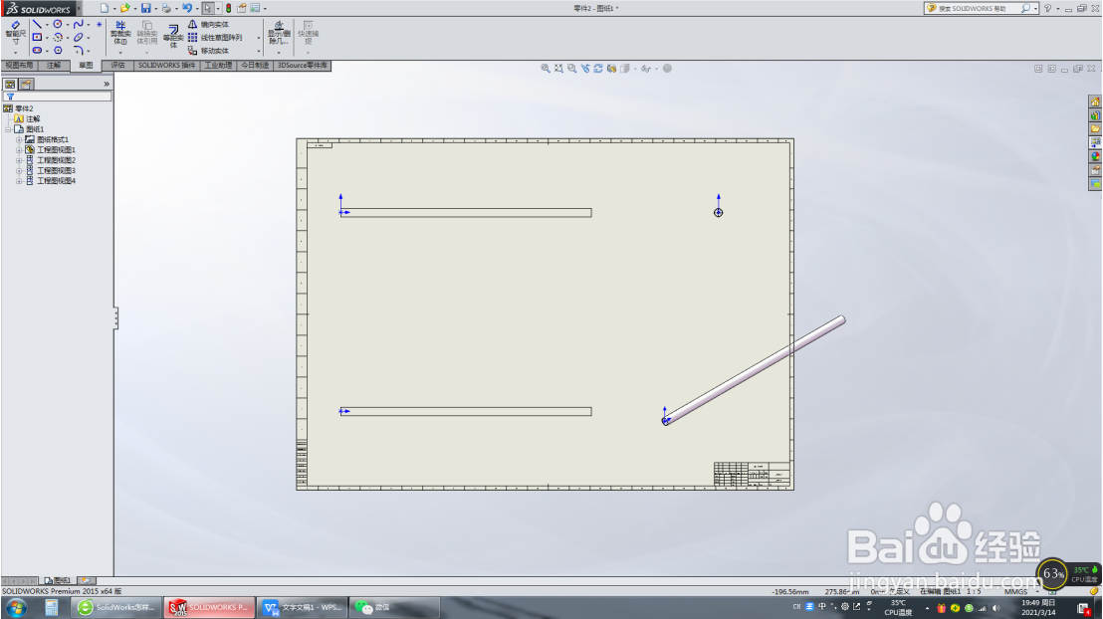Switch to the 3DSource零件库 tab
This screenshot has height=619, width=1103.
click(302, 66)
